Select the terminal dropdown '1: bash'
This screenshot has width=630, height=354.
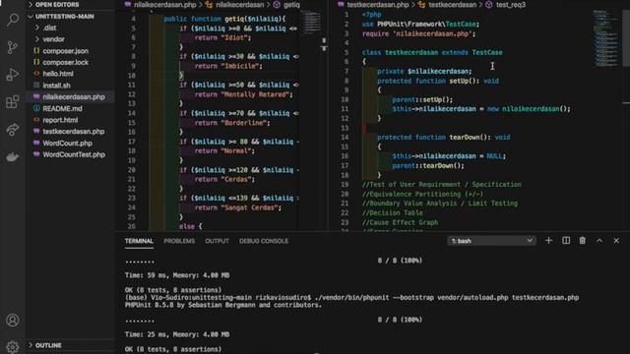(491, 241)
